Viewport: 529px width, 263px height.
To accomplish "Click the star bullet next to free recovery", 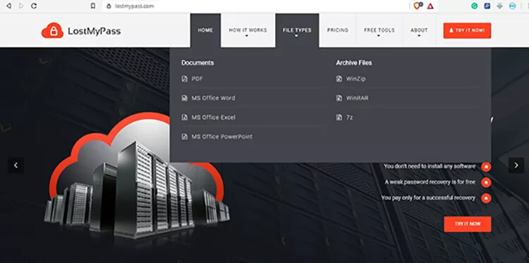I will pos(486,182).
